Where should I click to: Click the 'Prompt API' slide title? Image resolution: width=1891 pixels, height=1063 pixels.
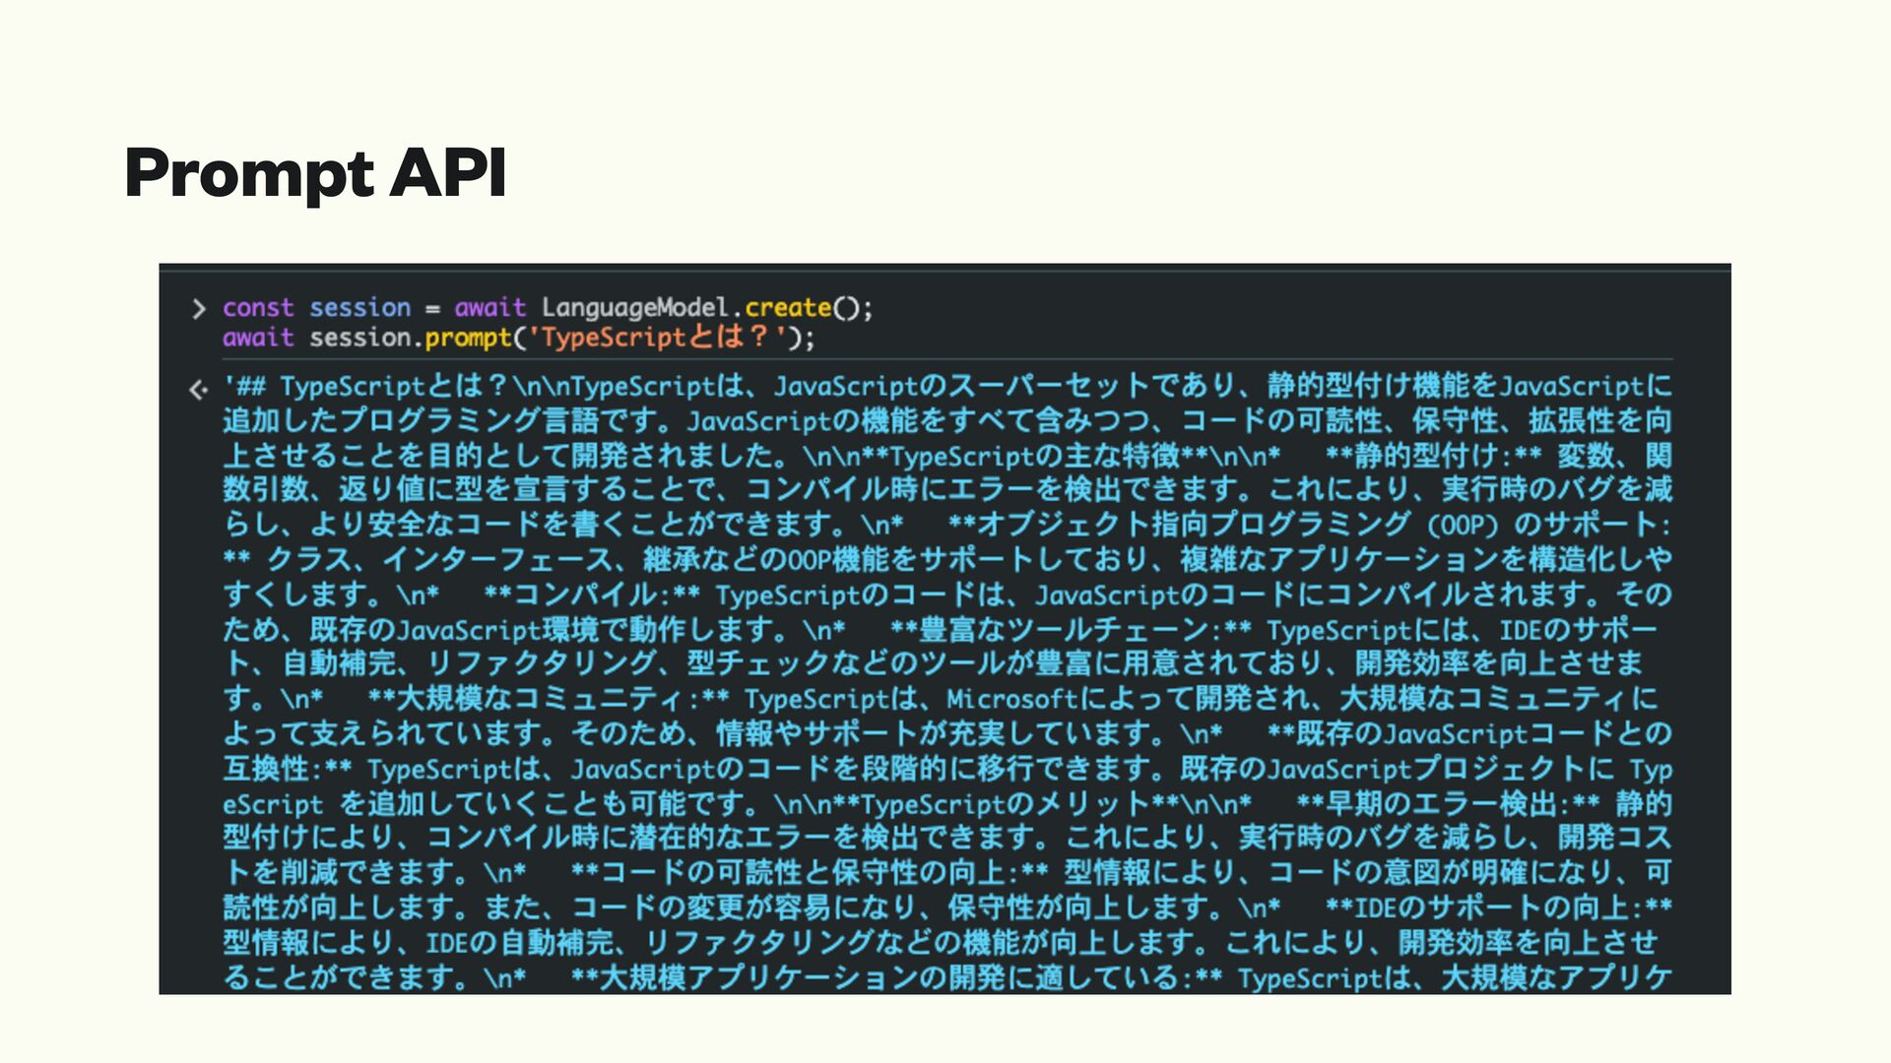point(315,173)
